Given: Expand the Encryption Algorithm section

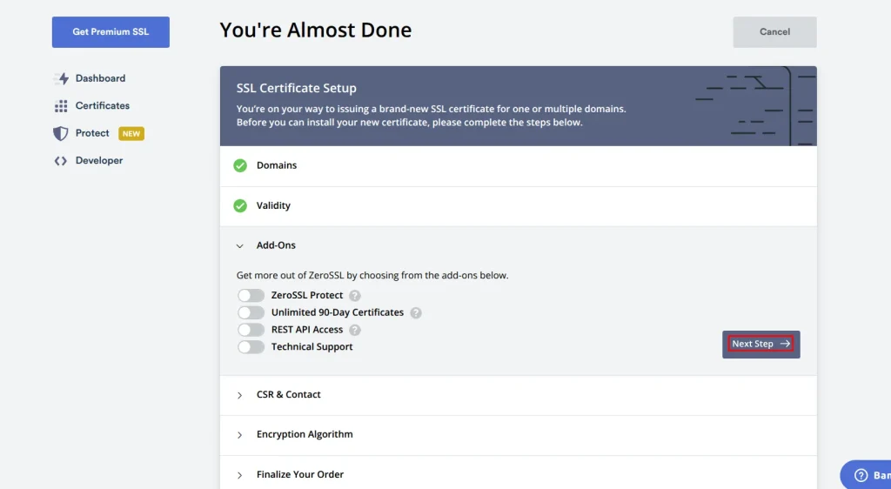Looking at the screenshot, I should (519, 435).
